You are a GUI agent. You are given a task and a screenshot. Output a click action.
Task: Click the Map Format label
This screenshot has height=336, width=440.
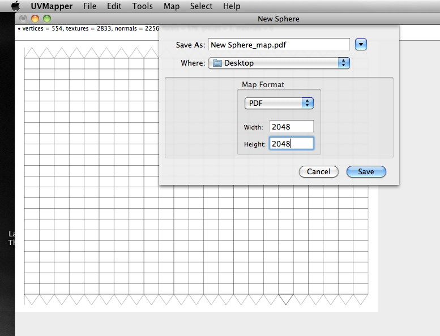(263, 84)
